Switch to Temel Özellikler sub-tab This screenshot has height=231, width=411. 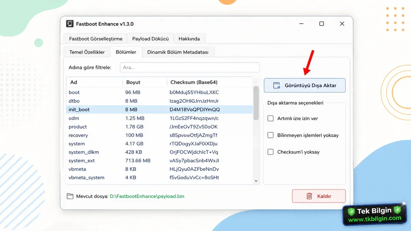87,52
